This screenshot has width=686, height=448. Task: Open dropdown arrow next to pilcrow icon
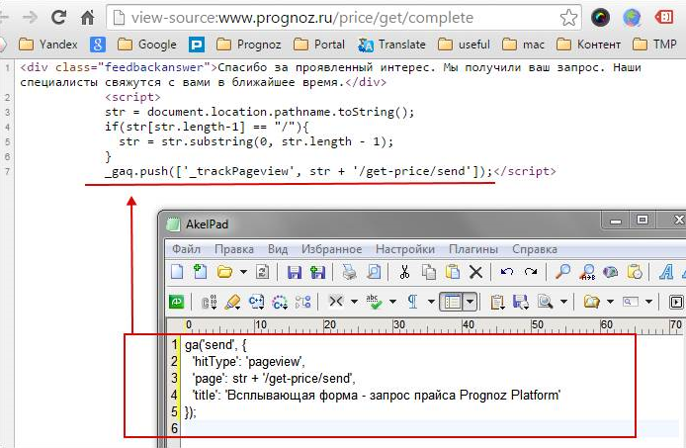[430, 302]
